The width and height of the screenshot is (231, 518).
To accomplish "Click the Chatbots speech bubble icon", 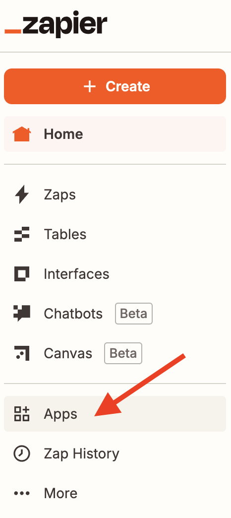I will 22,314.
